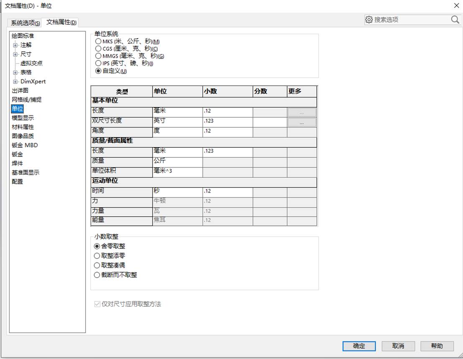Select MKS (米、公斤、秒) unit system
463x359 pixels.
pos(98,41)
